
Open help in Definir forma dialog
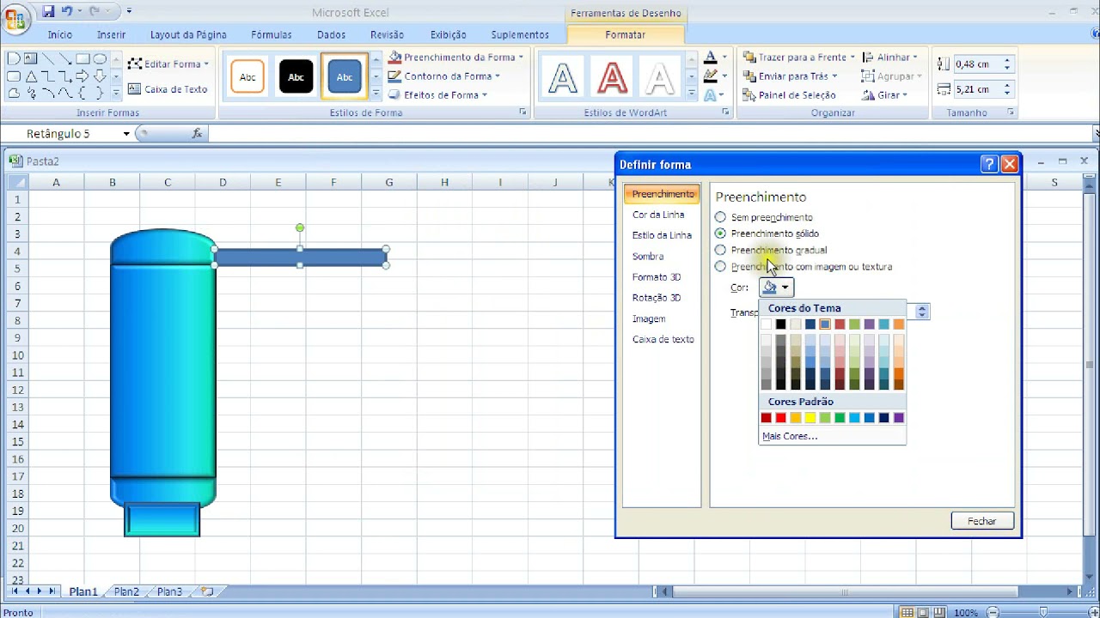click(x=989, y=164)
